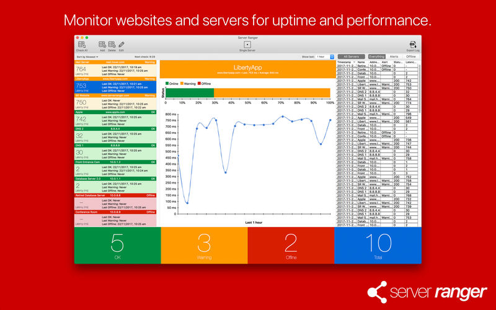The image size is (496, 310).
Task: Click the Single Server view icon
Action: point(247,46)
